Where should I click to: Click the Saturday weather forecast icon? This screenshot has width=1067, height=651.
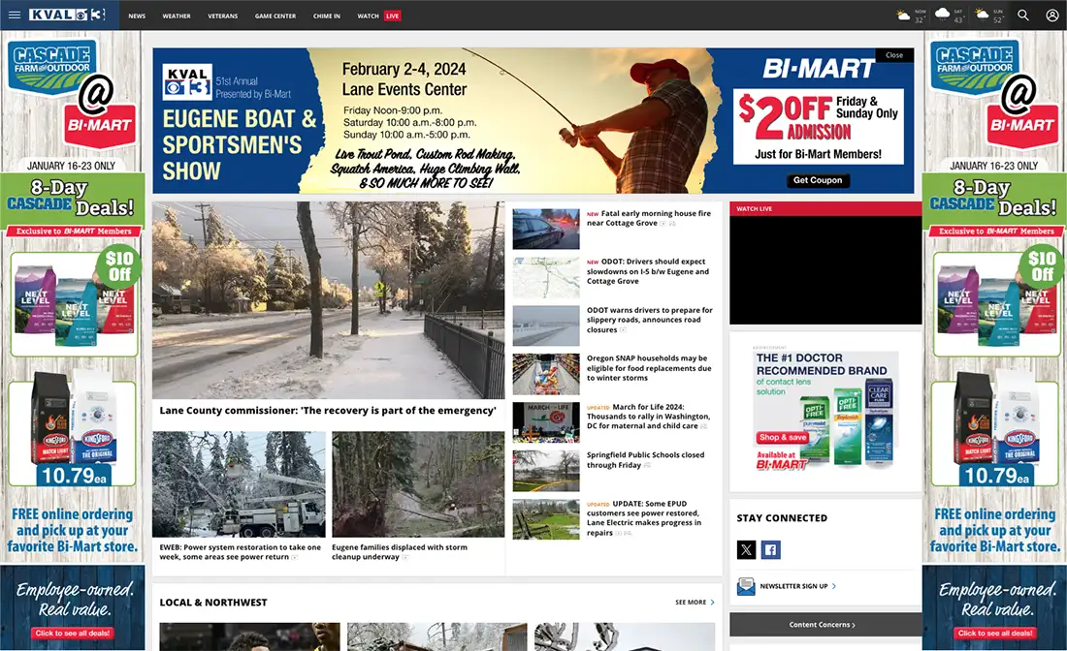click(x=943, y=15)
